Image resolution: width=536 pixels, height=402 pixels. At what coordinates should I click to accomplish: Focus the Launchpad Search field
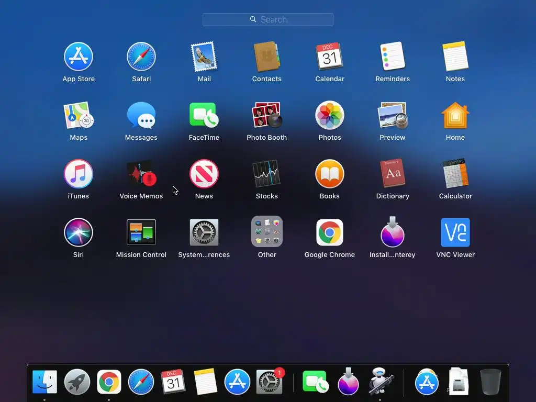click(268, 19)
